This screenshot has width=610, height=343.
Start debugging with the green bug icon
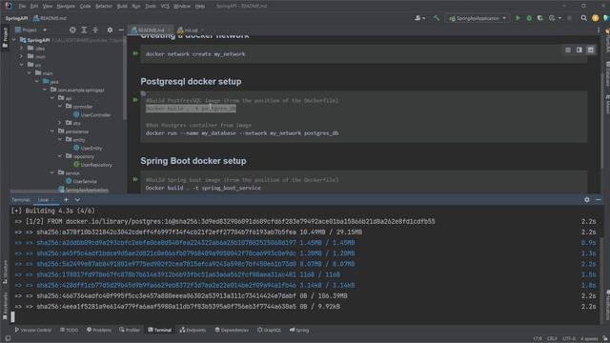pos(529,18)
